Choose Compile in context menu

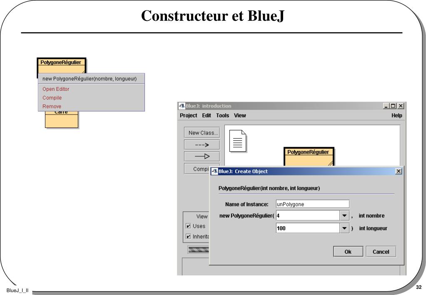point(91,97)
